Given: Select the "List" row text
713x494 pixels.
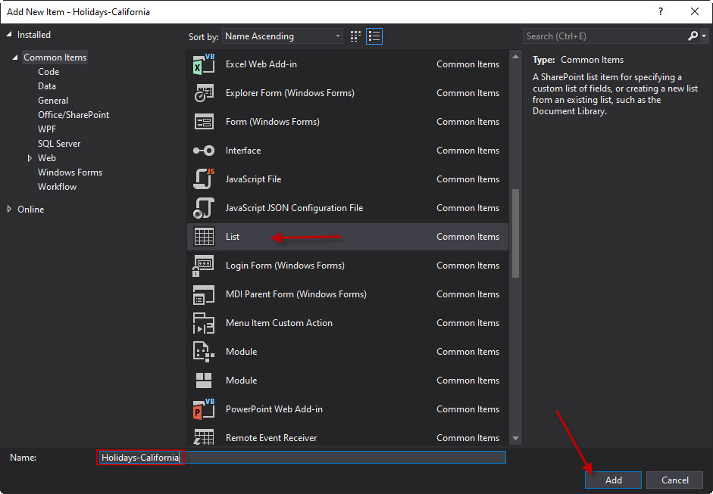Looking at the screenshot, I should tap(233, 237).
